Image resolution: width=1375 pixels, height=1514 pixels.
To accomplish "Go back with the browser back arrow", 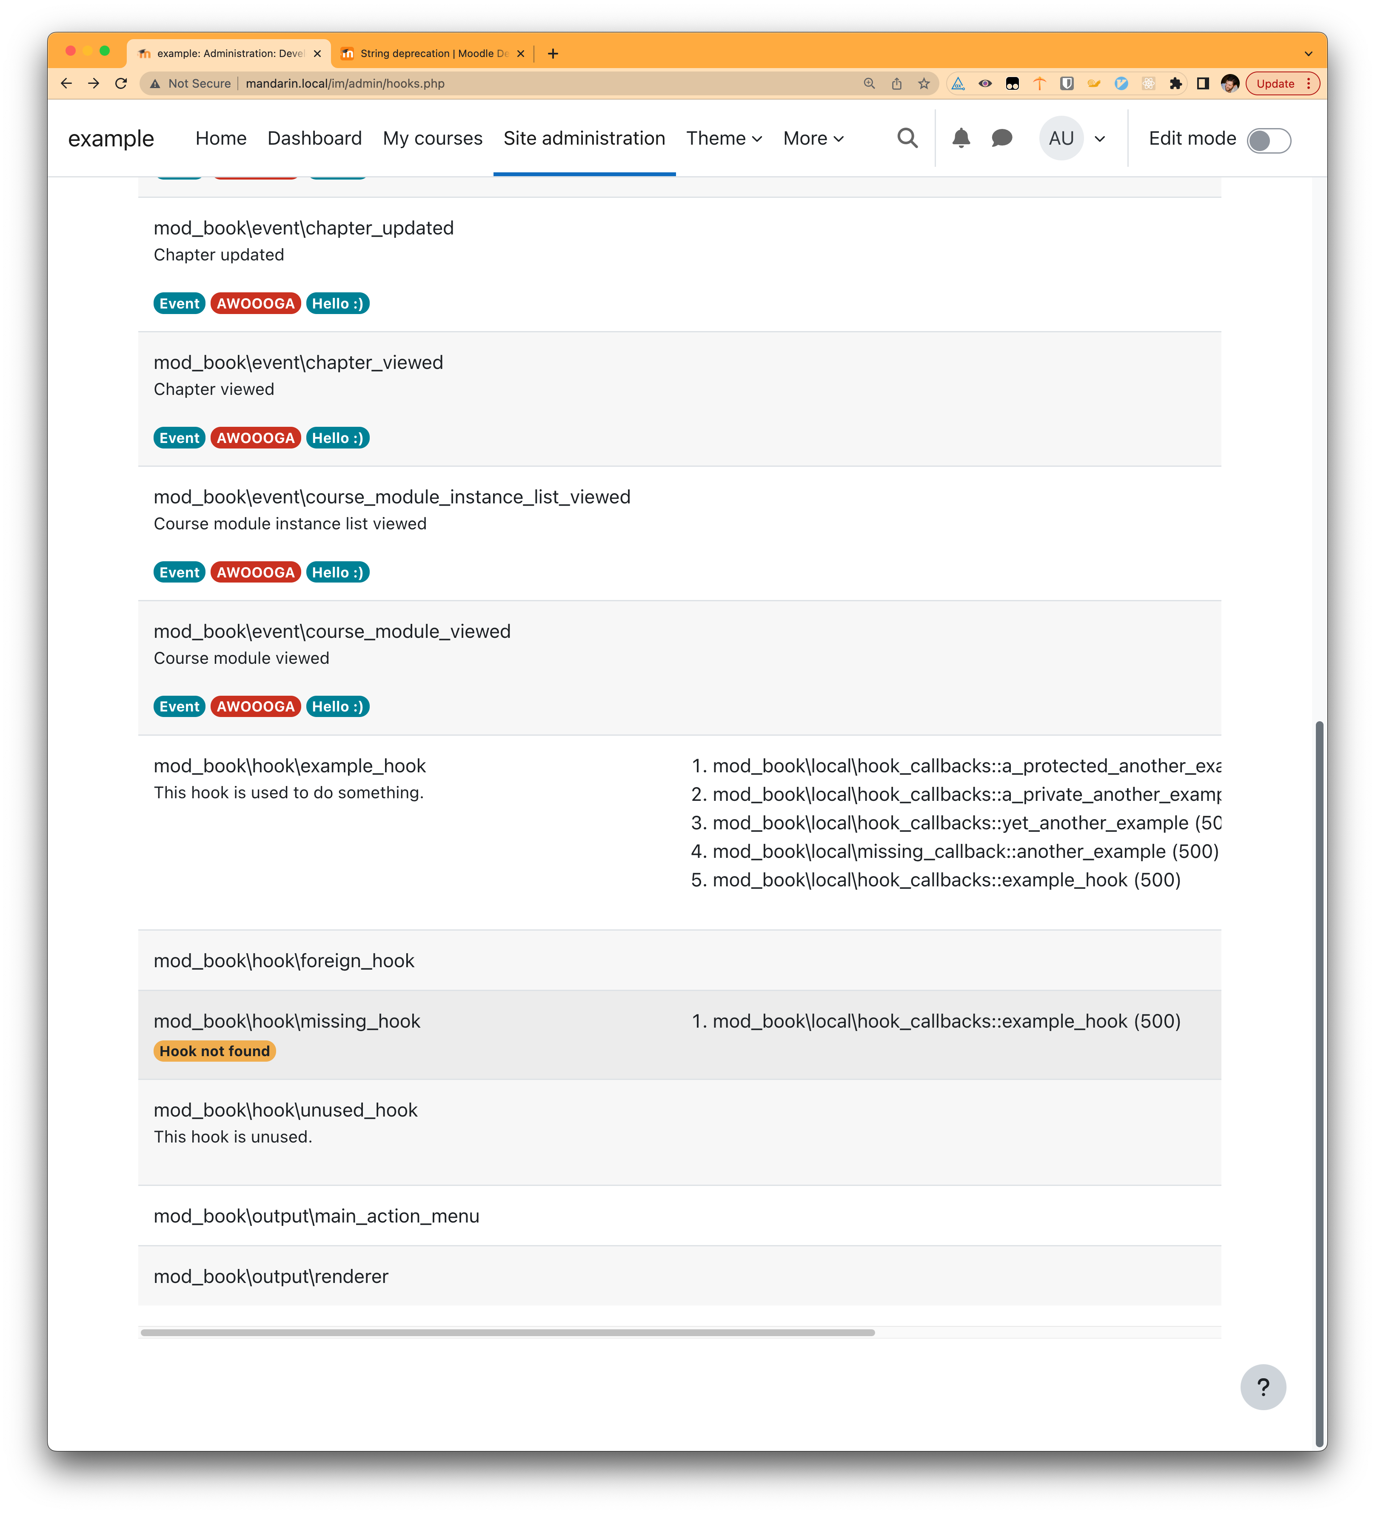I will 66,83.
